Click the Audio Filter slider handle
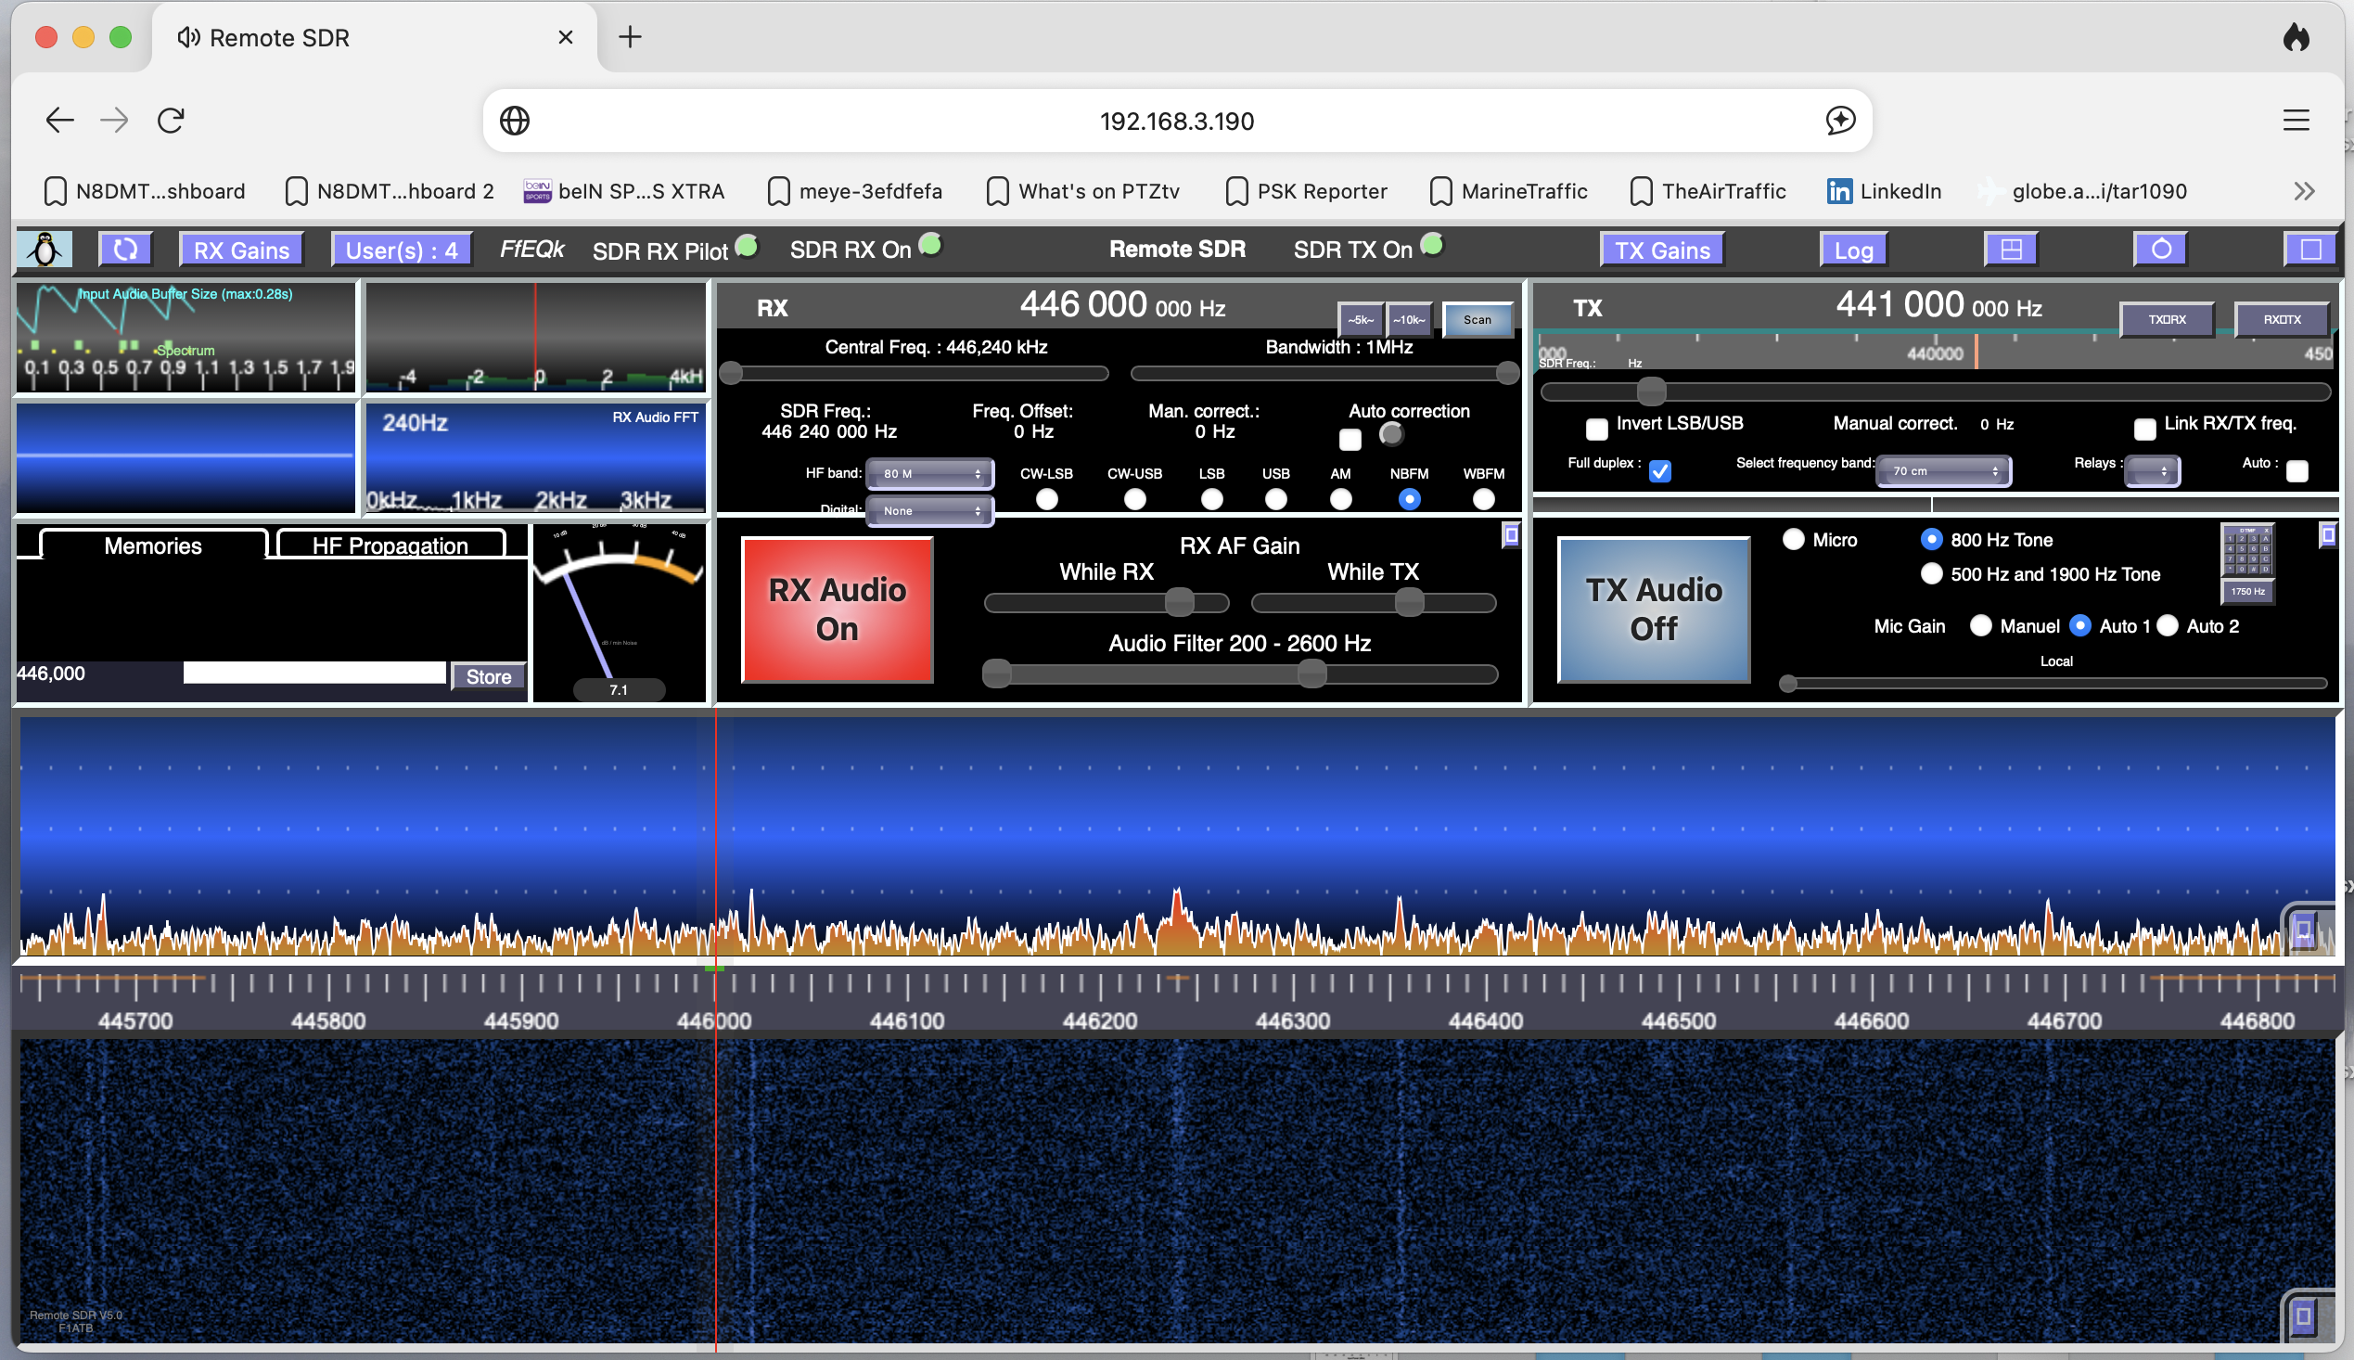2354x1360 pixels. tap(1311, 674)
